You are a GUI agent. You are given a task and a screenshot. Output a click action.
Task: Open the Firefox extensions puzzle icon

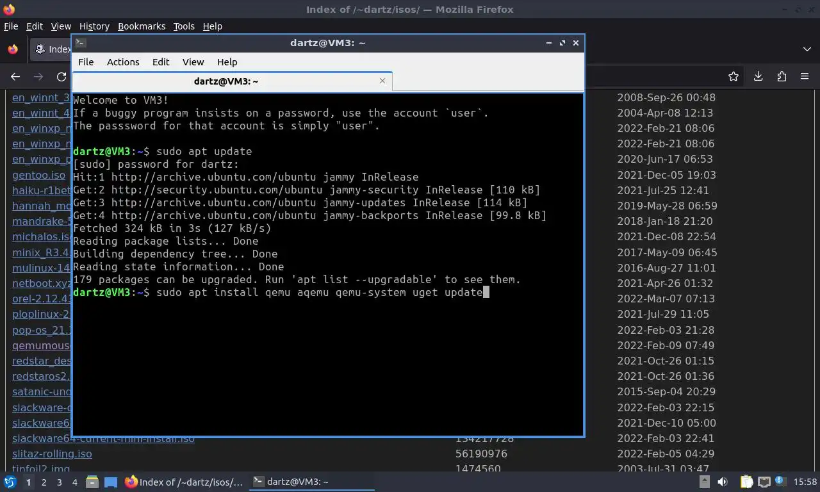pos(782,77)
